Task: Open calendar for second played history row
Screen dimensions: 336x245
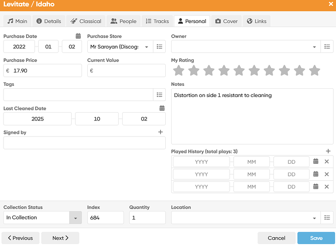Action: [316, 174]
